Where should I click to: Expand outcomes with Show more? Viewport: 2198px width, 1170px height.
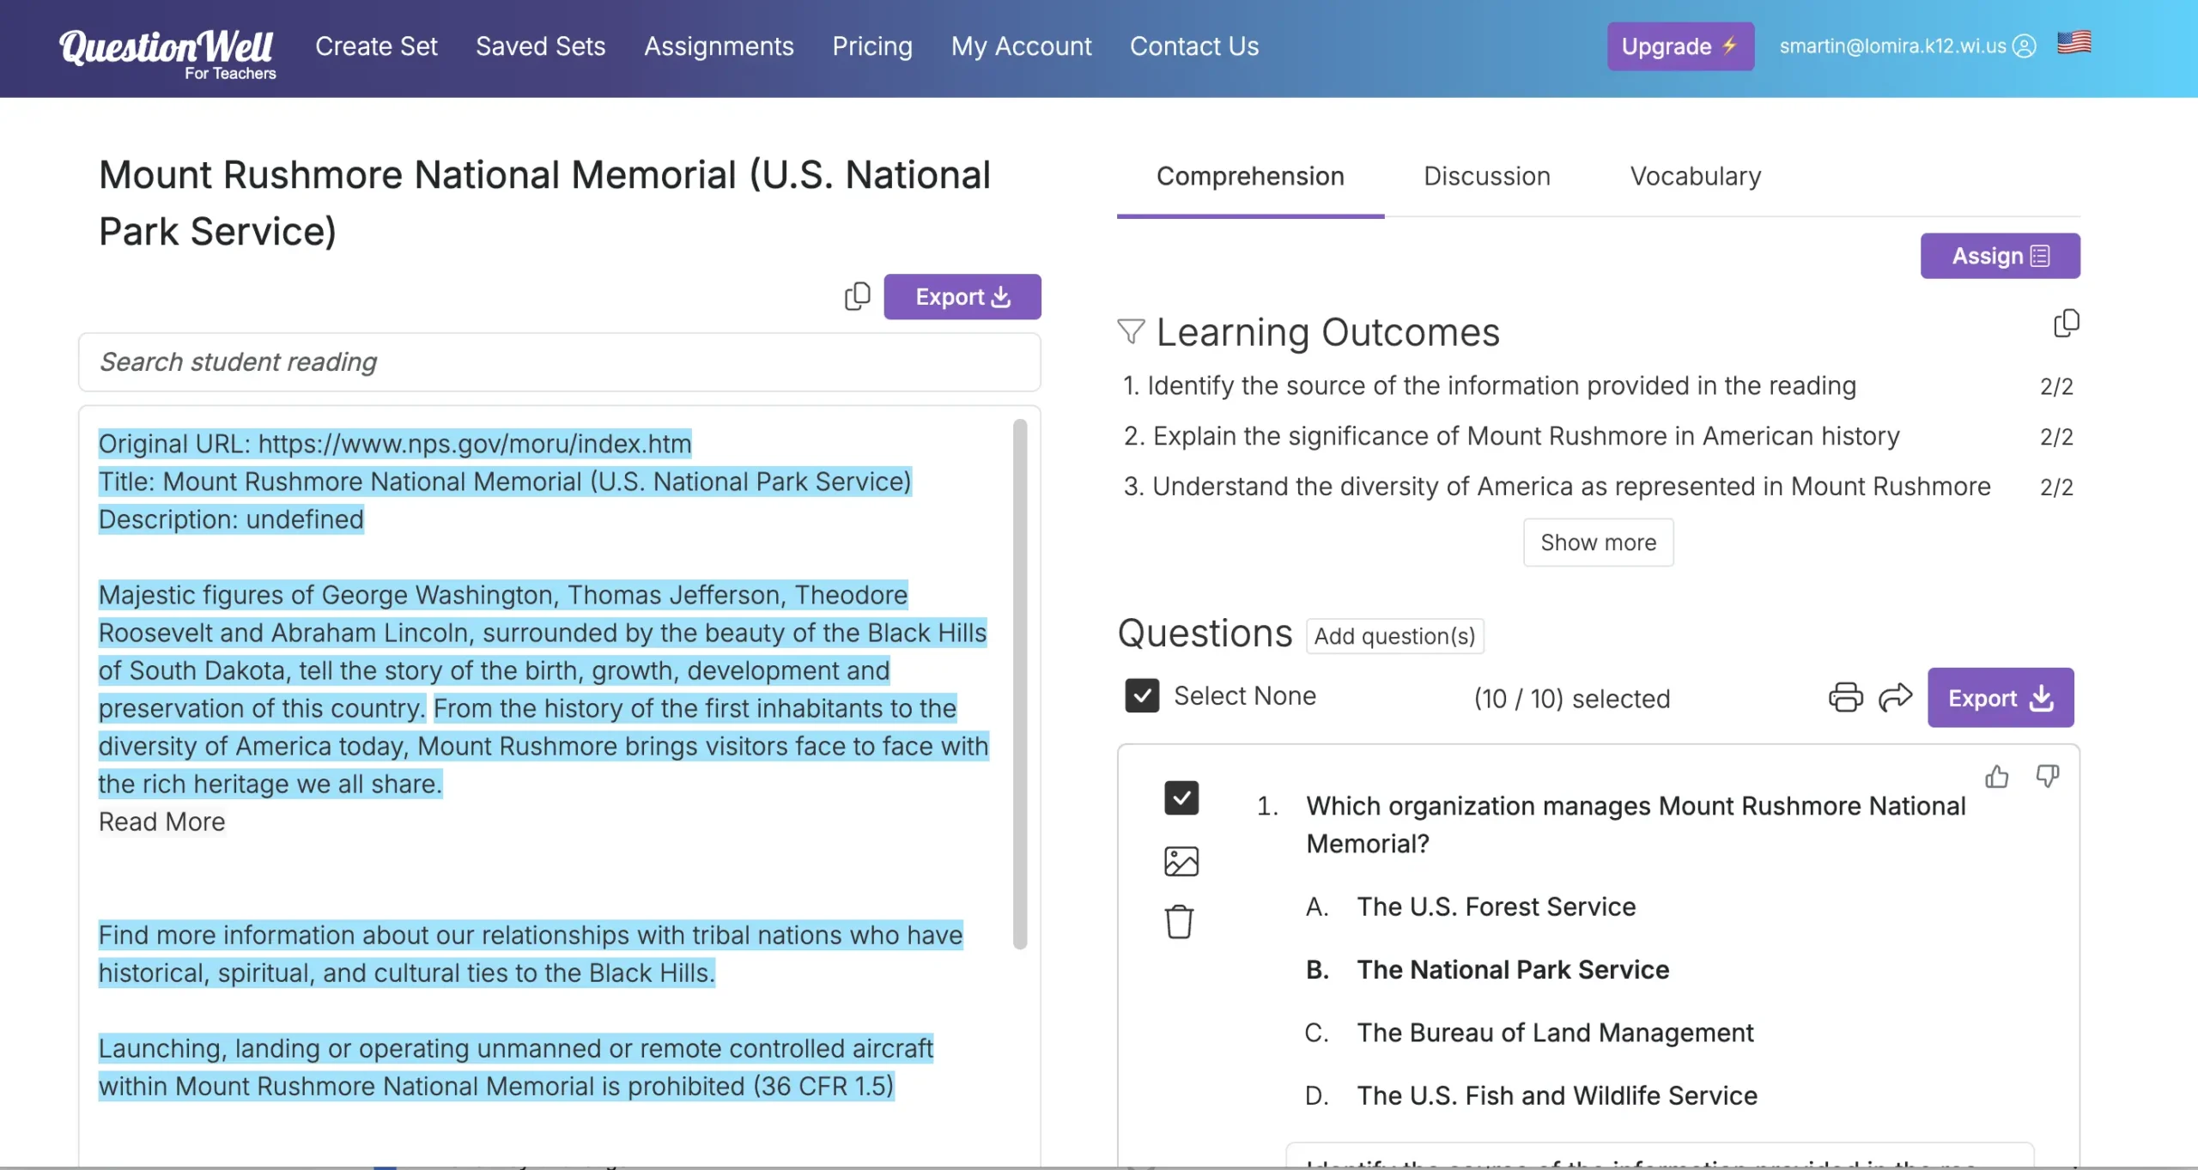coord(1598,543)
